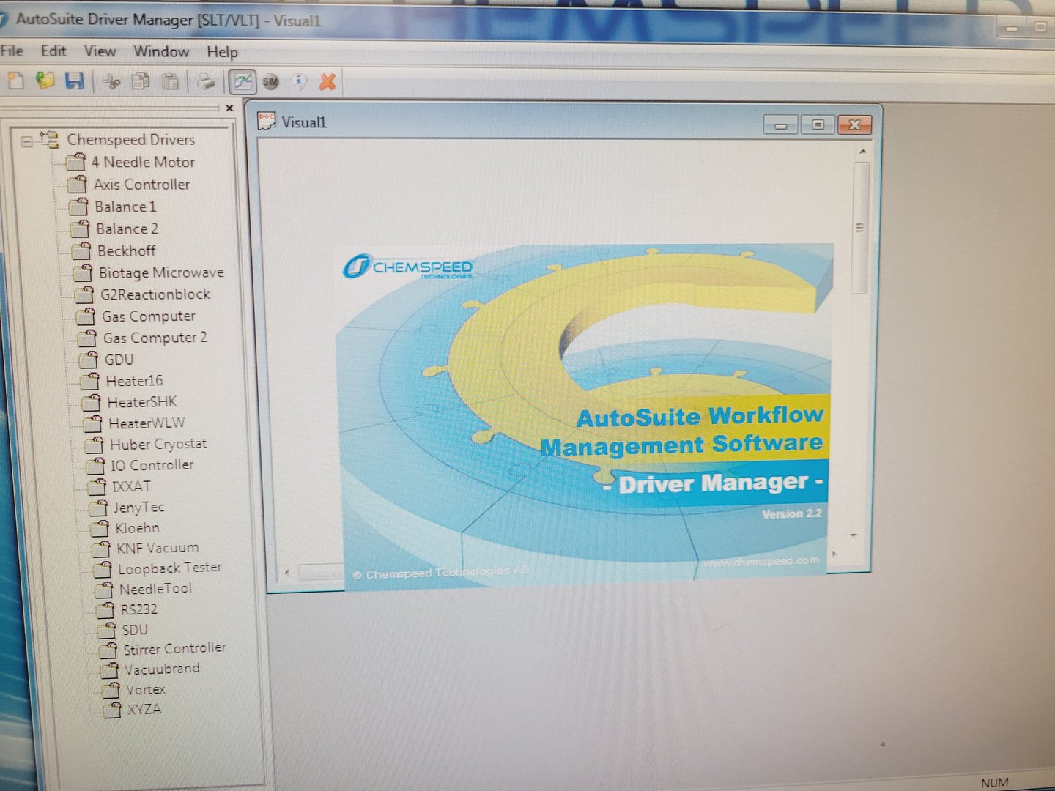This screenshot has height=791, width=1055.
Task: Click the www.chemspeed.com link on the splash
Action: click(761, 561)
